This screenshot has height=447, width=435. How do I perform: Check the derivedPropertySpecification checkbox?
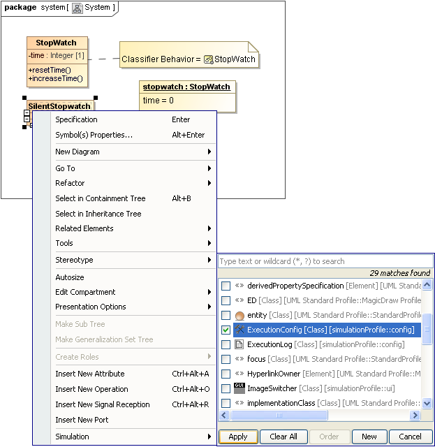(x=226, y=286)
